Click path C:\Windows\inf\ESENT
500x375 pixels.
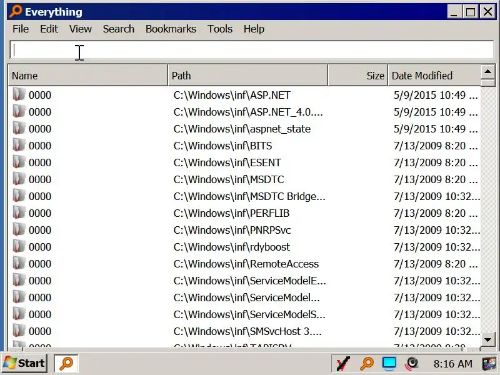[227, 162]
